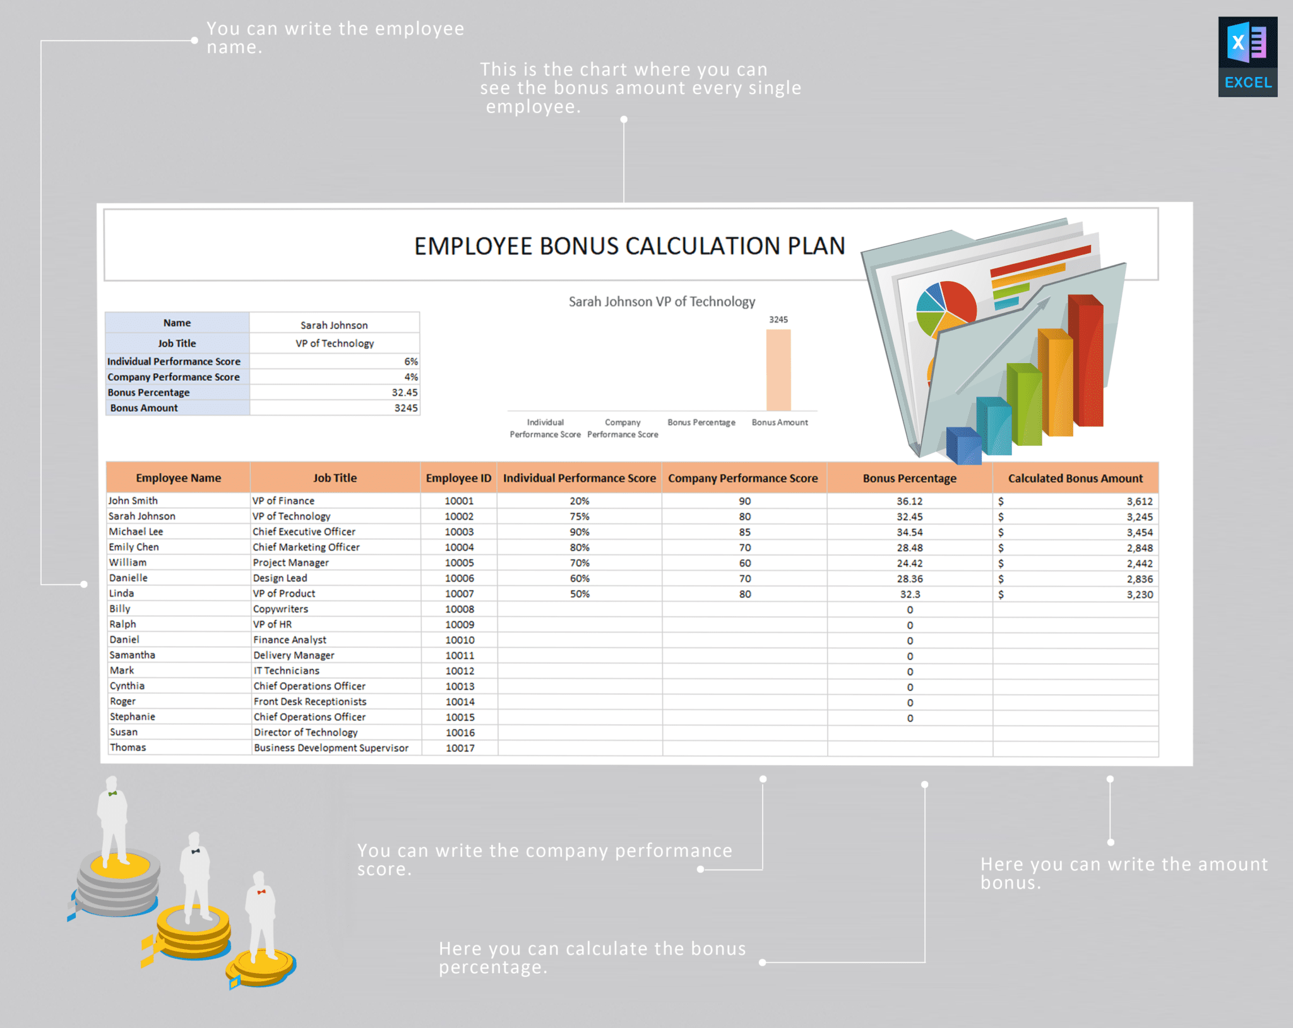Click the Name field showing Sarah Johnson
This screenshot has height=1028, width=1293.
coord(335,324)
